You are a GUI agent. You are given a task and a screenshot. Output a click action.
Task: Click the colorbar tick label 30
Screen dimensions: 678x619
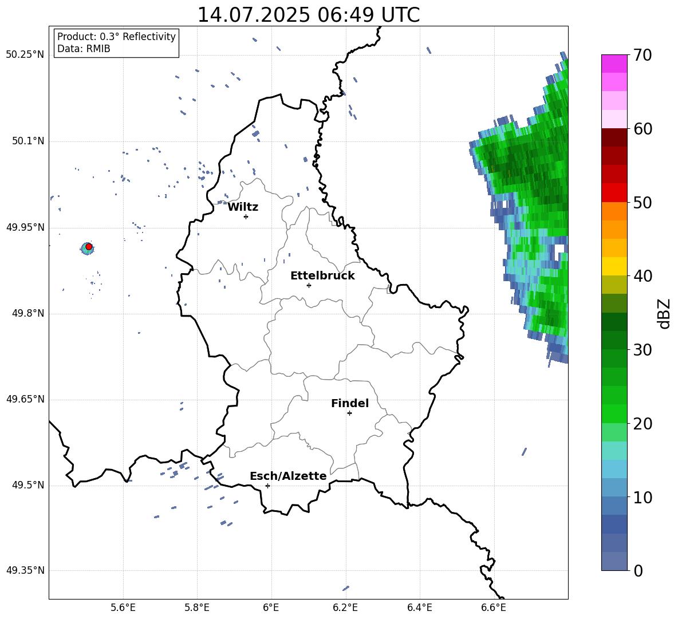[642, 350]
